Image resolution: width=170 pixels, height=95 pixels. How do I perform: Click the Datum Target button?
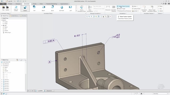point(121,9)
